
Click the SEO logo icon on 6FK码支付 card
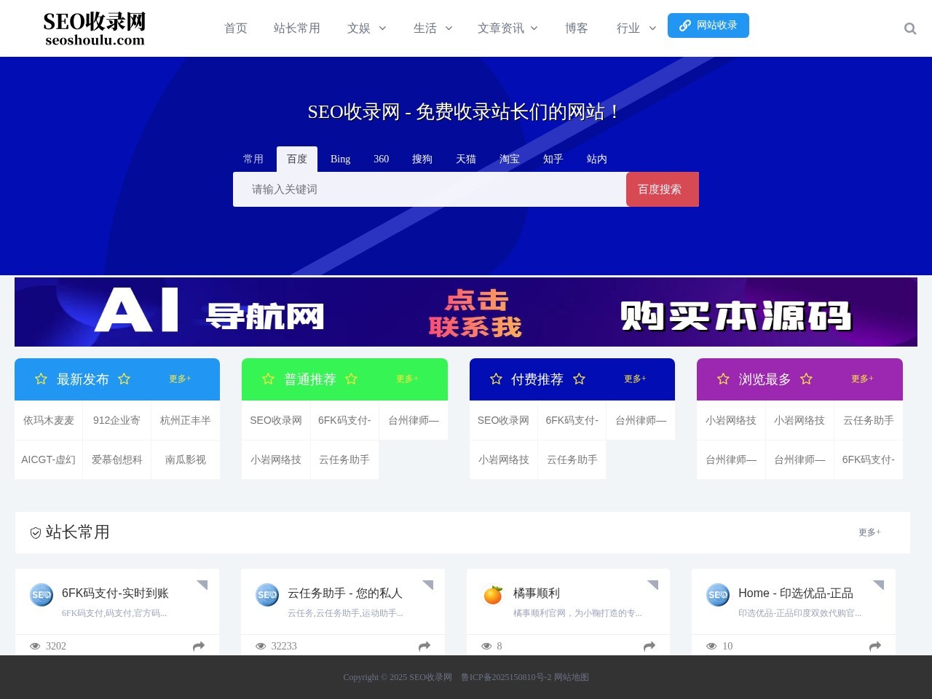(42, 594)
